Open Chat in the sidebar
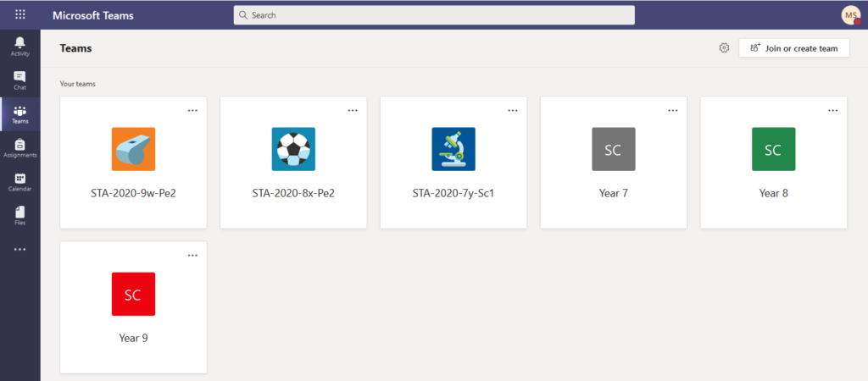 [20, 80]
